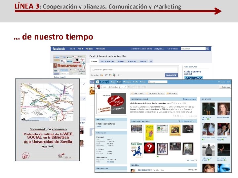Click the Editar mi perfil button
This screenshot has height=178, width=238.
click(137, 93)
